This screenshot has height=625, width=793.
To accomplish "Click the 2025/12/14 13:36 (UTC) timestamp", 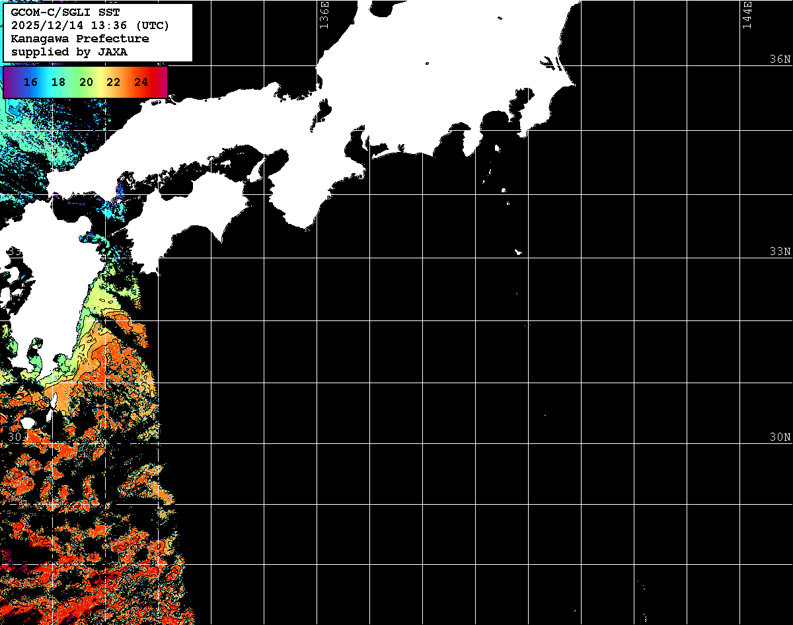I will (90, 26).
